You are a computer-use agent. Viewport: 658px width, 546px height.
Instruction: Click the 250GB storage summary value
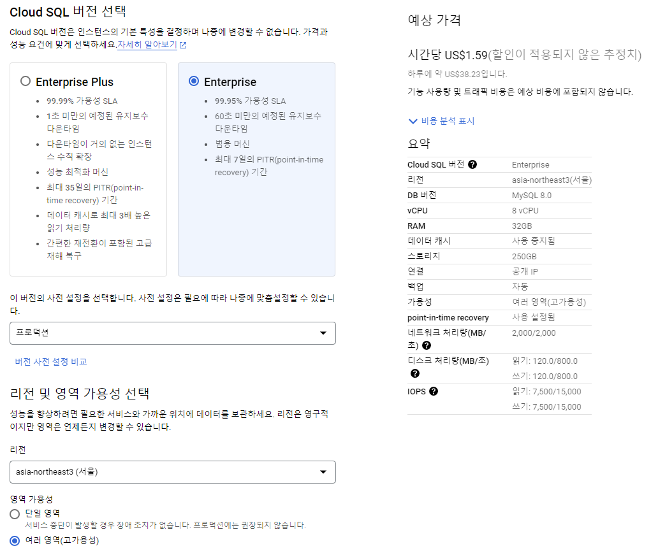click(524, 257)
